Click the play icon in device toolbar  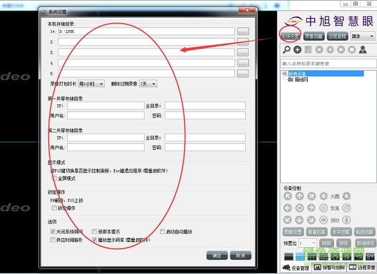click(341, 50)
